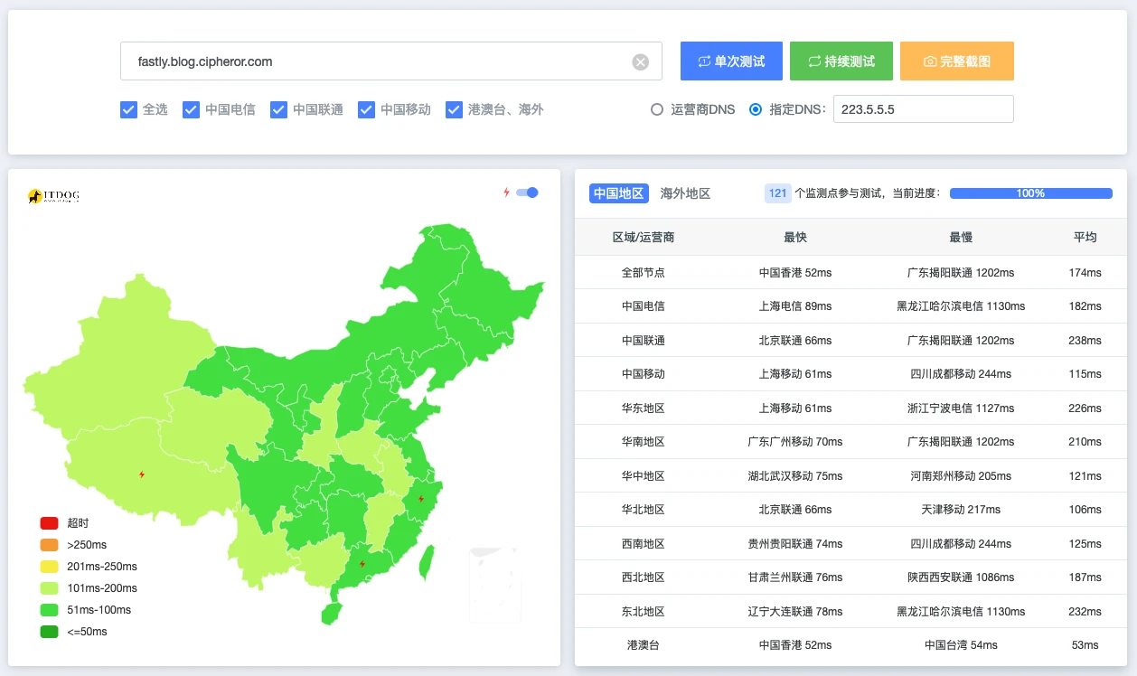Click the 101ms-200ms legend swatch
The image size is (1137, 676).
[x=49, y=588]
